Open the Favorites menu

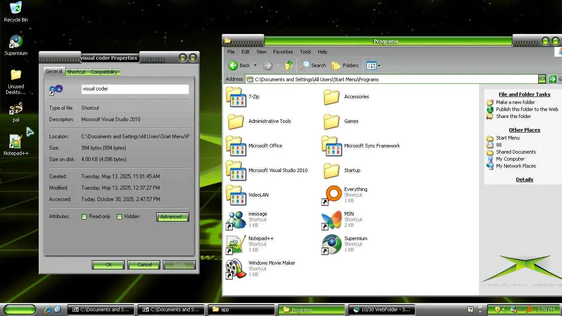283,52
